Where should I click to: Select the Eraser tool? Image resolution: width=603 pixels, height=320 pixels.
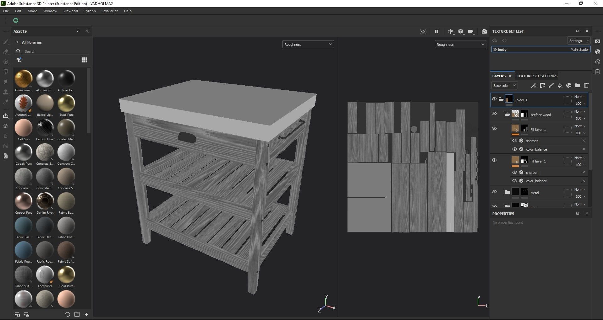point(6,52)
